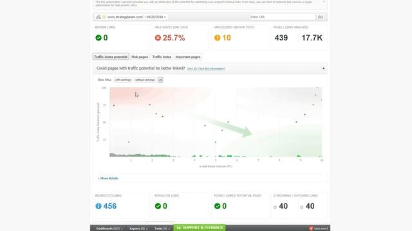Show all URLs with the 'all' filter
Image resolution: width=412 pixels, height=231 pixels.
click(160, 80)
